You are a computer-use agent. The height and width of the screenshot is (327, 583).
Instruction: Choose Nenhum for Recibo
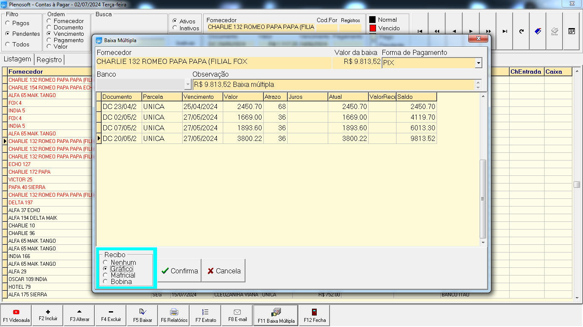120,263
